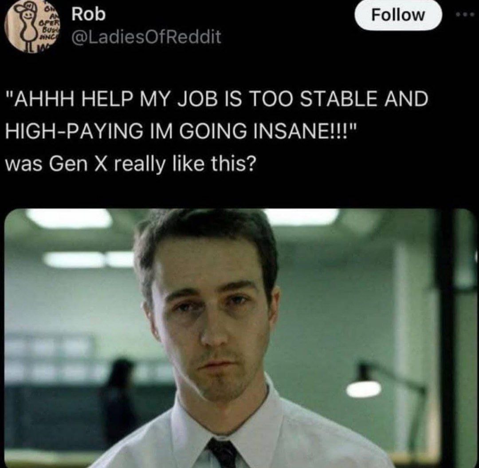Viewport: 479px width, 468px height.
Task: Click 'Gen X' in the tweet text
Action: click(x=77, y=164)
